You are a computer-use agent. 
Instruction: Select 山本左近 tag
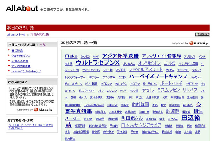tap(112, 105)
